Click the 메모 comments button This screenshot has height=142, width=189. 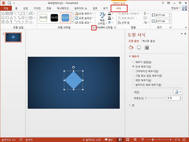coord(109,140)
